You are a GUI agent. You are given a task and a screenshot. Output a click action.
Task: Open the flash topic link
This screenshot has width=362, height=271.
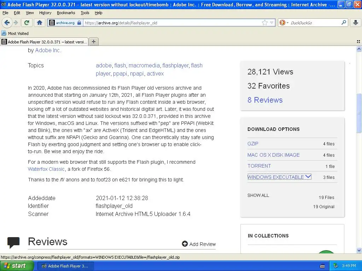[x=120, y=65]
